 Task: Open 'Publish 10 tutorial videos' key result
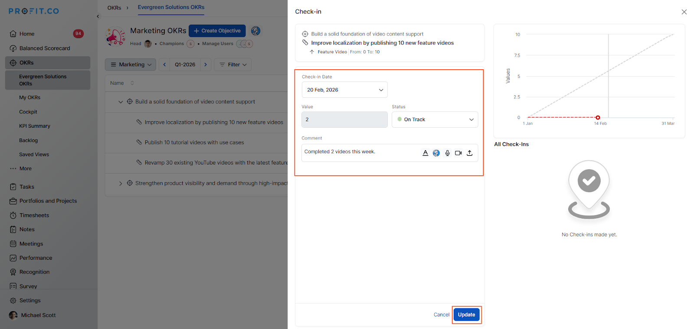[194, 142]
